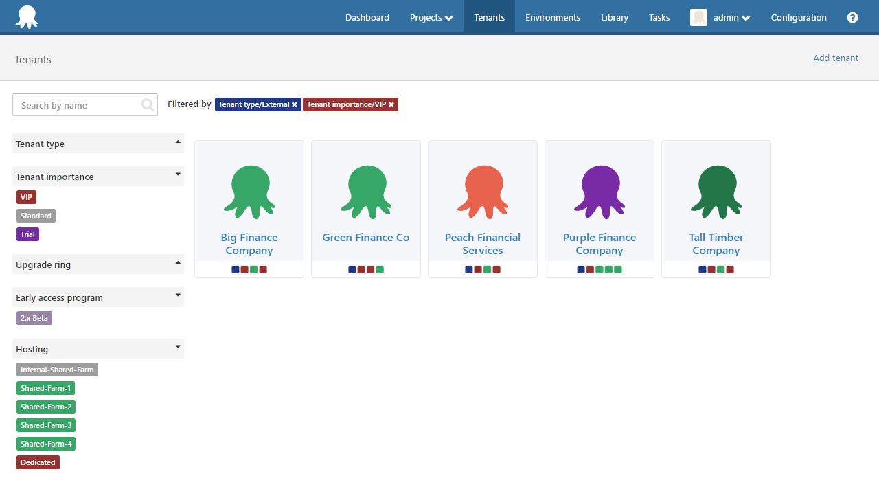Click the green status square under Big Finance Company
This screenshot has height=496, width=879.
pos(253,269)
